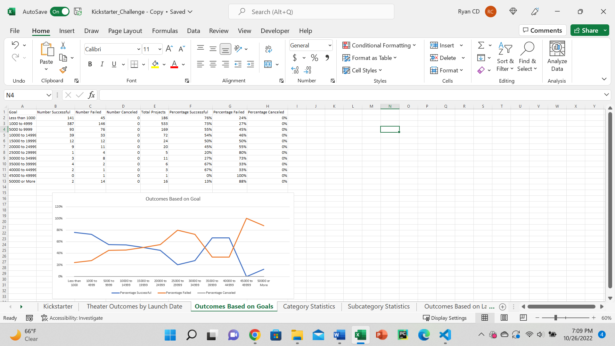Open the Fill Color bucket icon
This screenshot has width=615, height=346.
click(x=155, y=64)
